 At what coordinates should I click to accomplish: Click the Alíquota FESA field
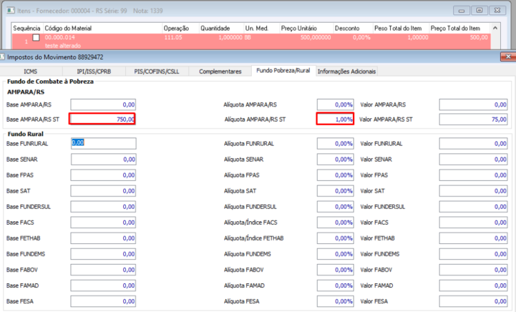pyautogui.click(x=335, y=302)
